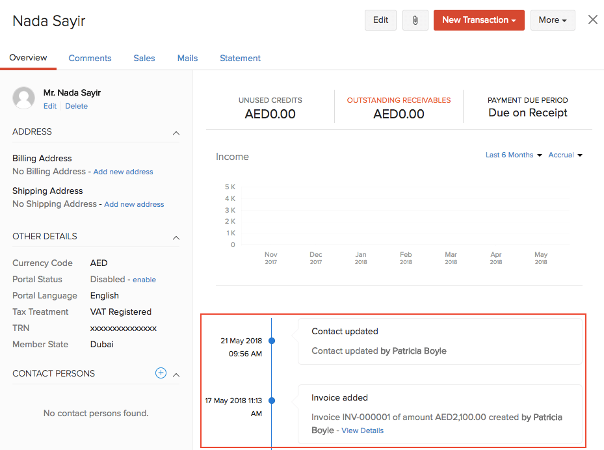The height and width of the screenshot is (450, 604).
Task: Open View Details for invoice INV-000001
Action: [362, 430]
